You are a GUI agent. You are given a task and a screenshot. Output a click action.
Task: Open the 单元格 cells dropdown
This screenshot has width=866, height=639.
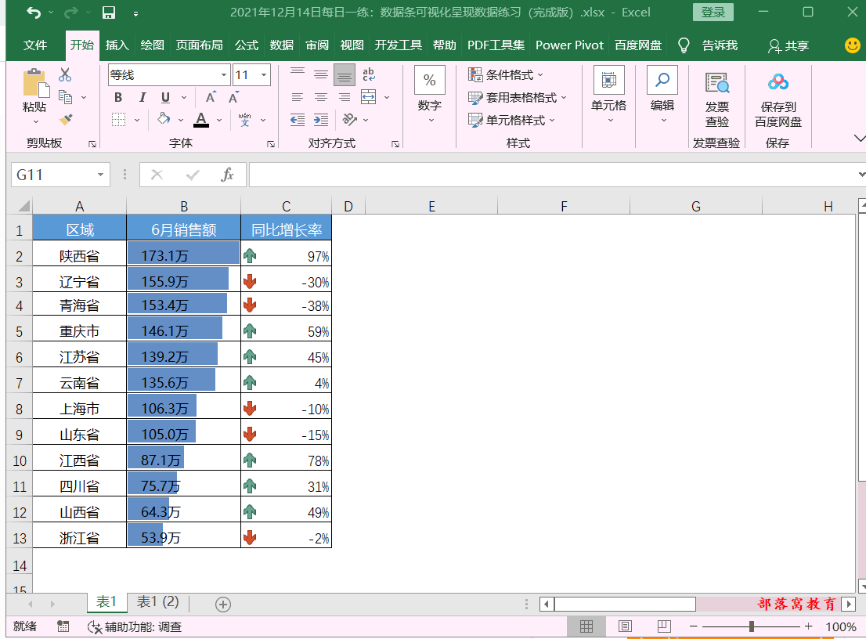(x=608, y=95)
